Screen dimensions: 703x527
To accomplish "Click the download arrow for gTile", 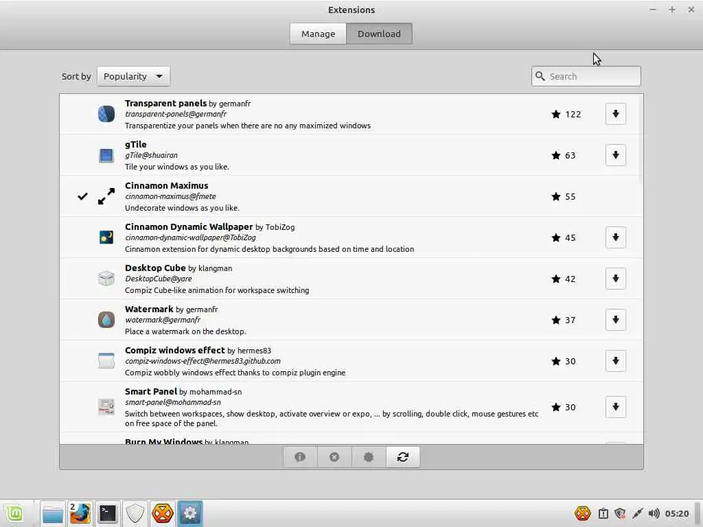I will click(615, 155).
